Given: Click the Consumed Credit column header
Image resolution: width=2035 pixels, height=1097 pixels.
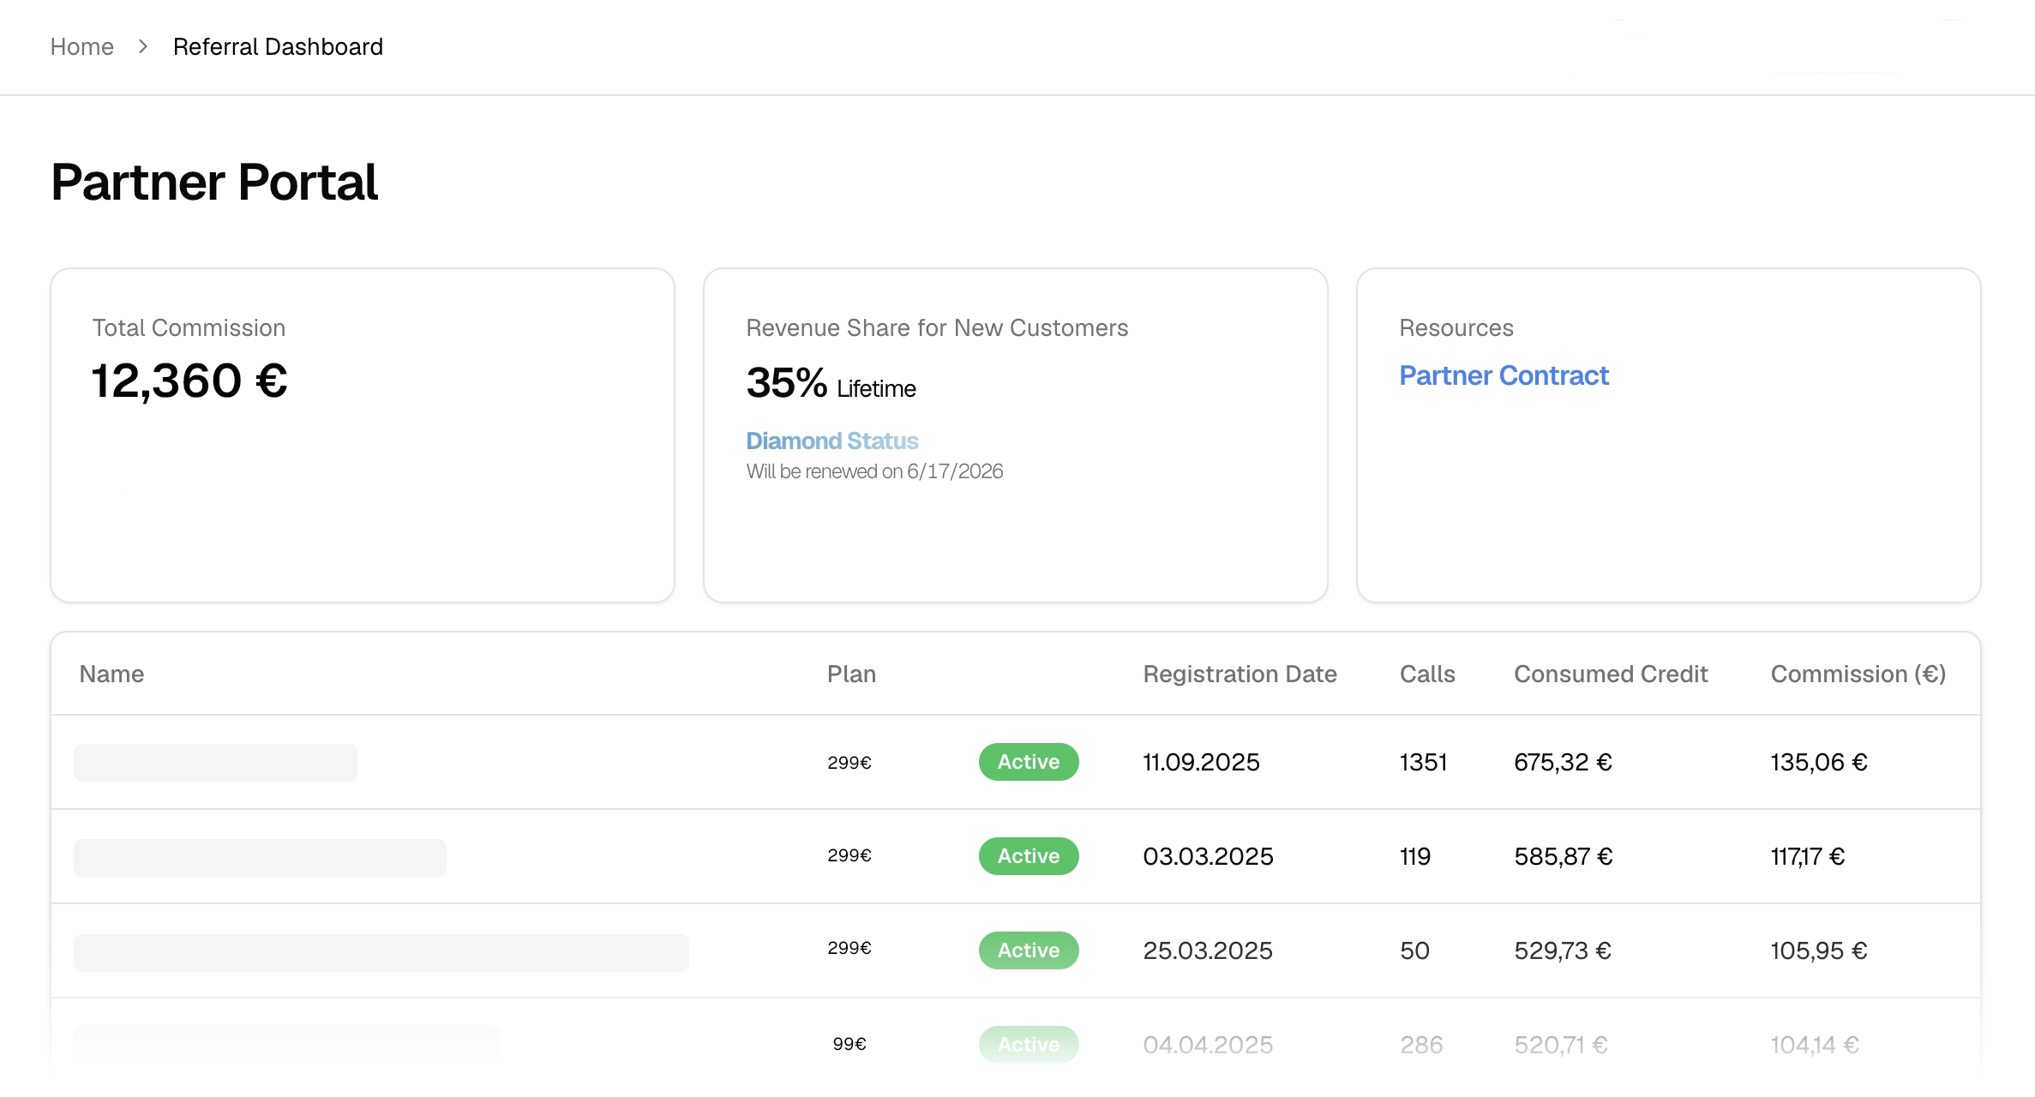Looking at the screenshot, I should (x=1611, y=674).
